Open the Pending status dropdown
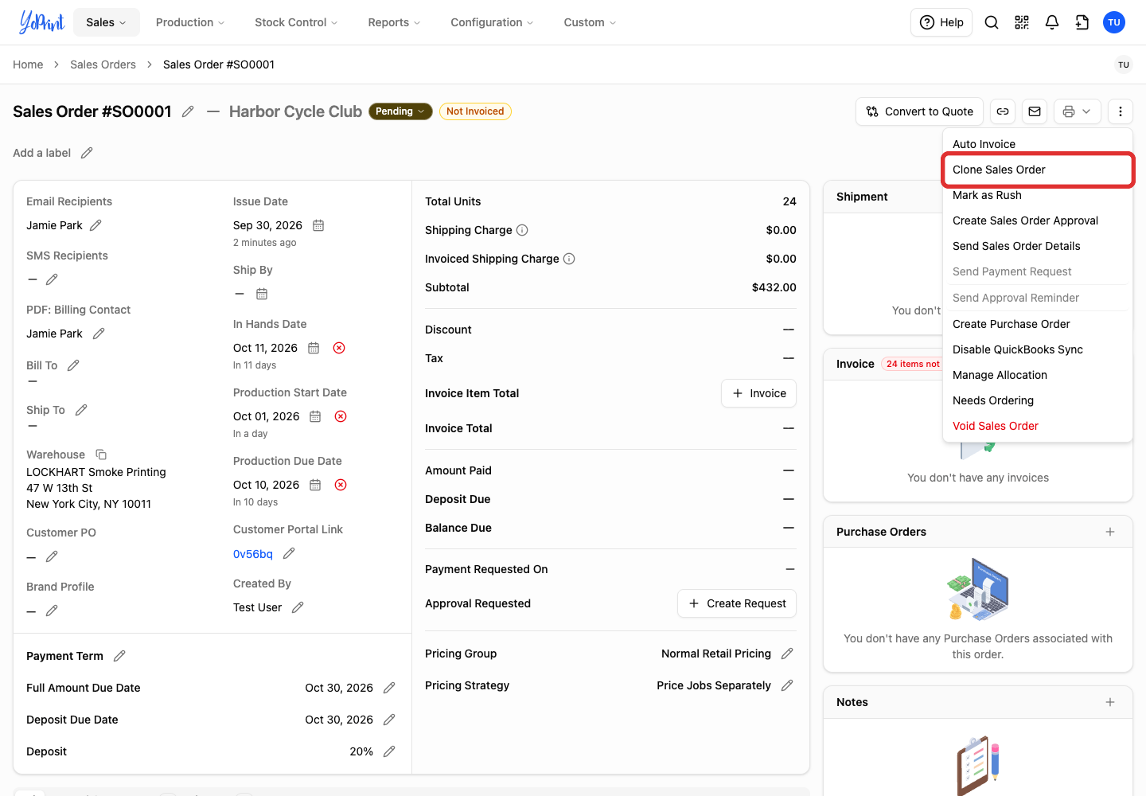Viewport: 1146px width, 796px height. coord(400,111)
